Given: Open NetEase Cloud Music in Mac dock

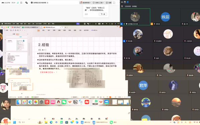Looking at the screenshot, I should (47, 102).
